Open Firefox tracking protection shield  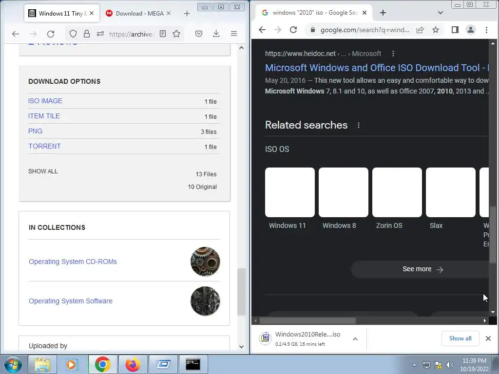73,34
